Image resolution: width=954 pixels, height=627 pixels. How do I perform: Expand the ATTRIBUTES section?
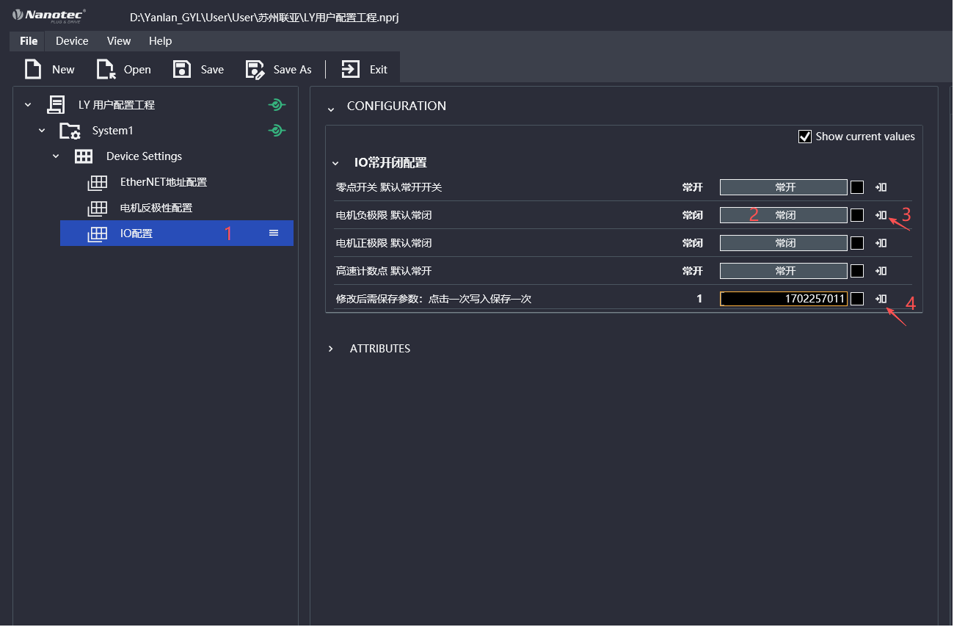[x=331, y=349]
